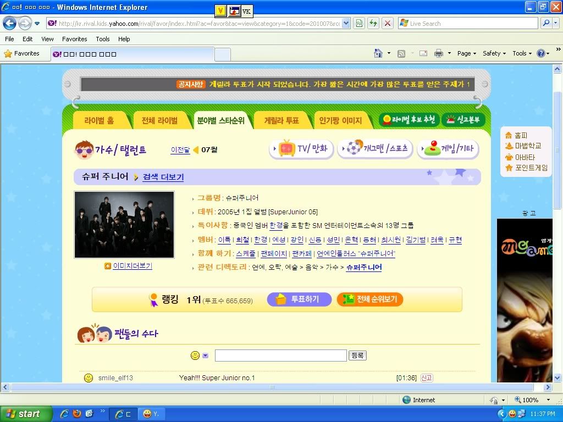The height and width of the screenshot is (422, 563).
Task: Open the Edit menu
Action: coord(27,39)
